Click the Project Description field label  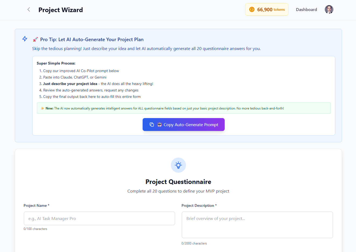coord(199,205)
